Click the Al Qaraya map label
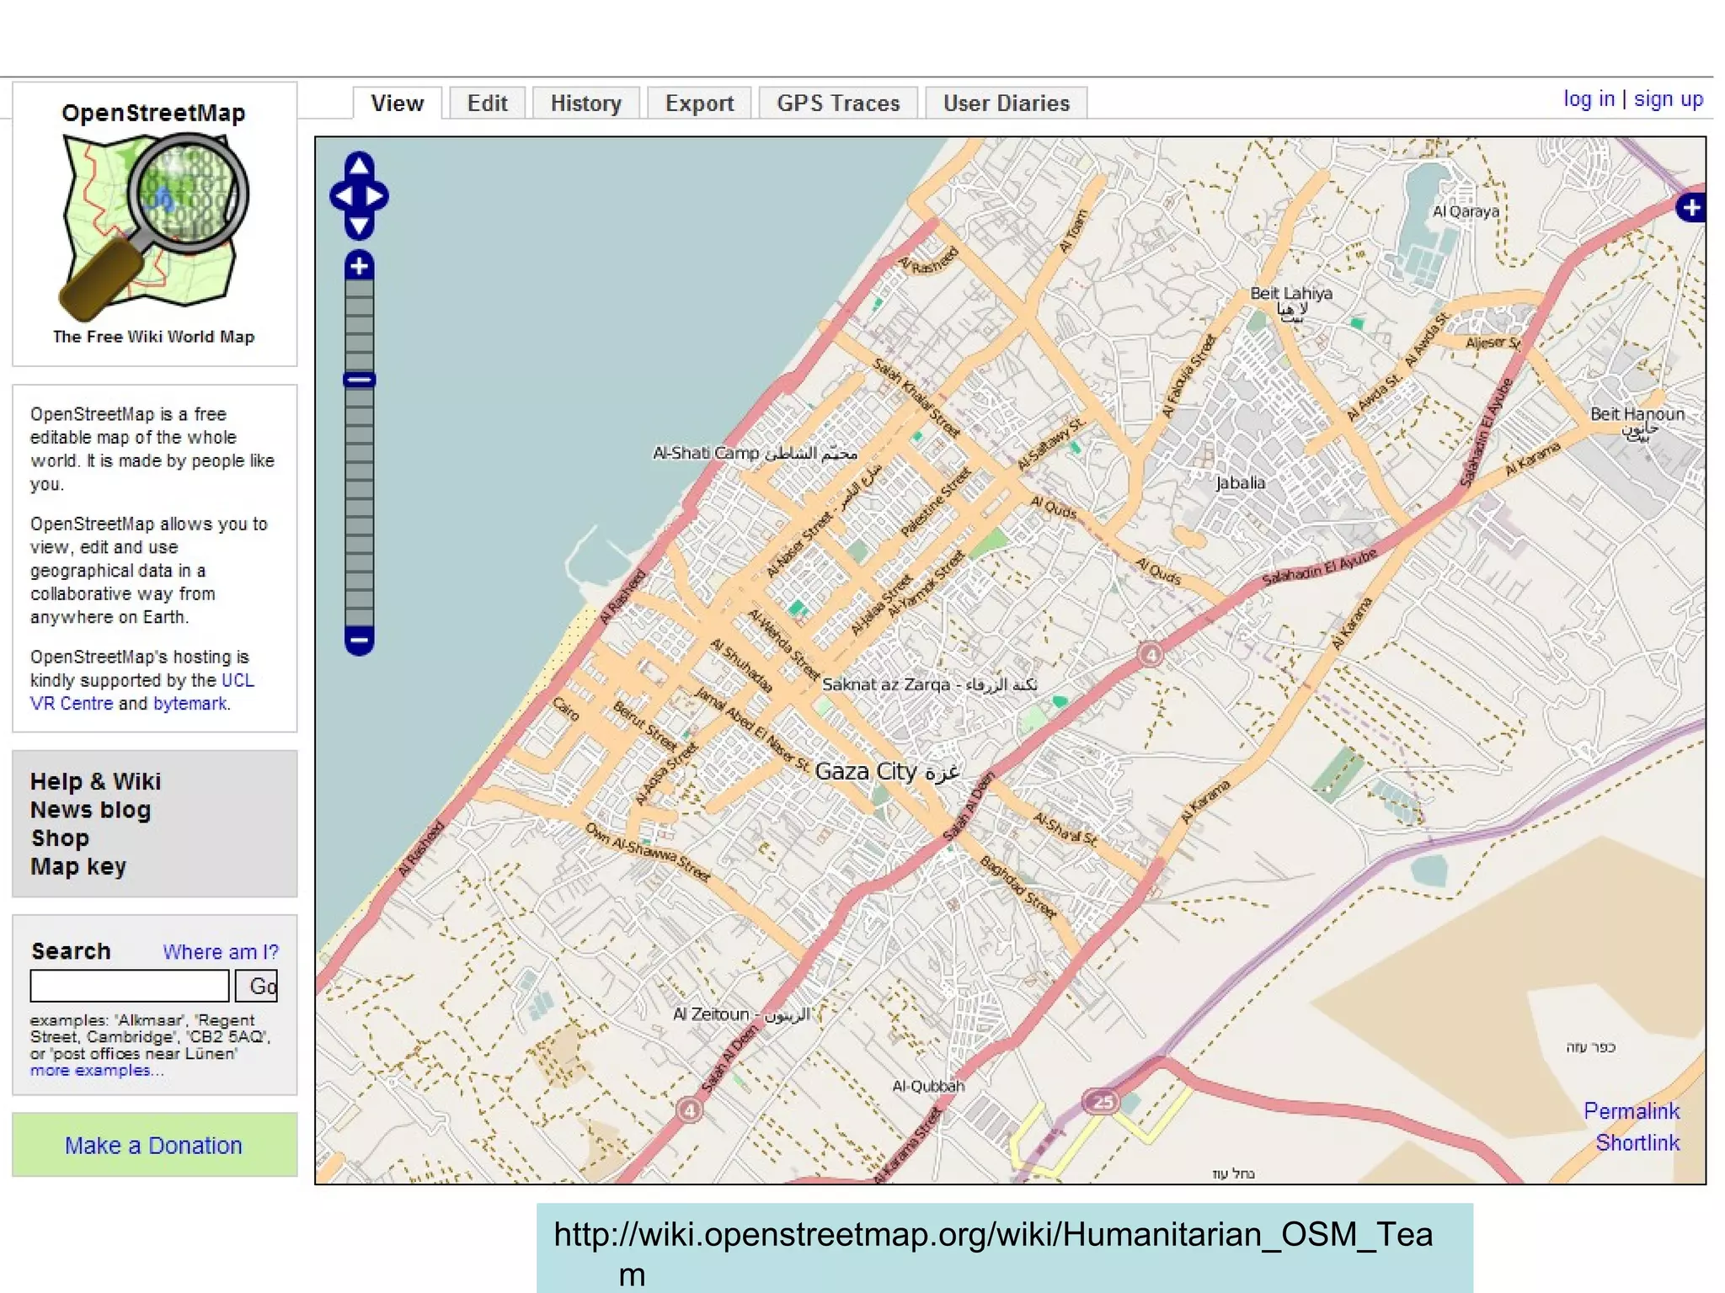This screenshot has height=1293, width=1725. coord(1466,212)
